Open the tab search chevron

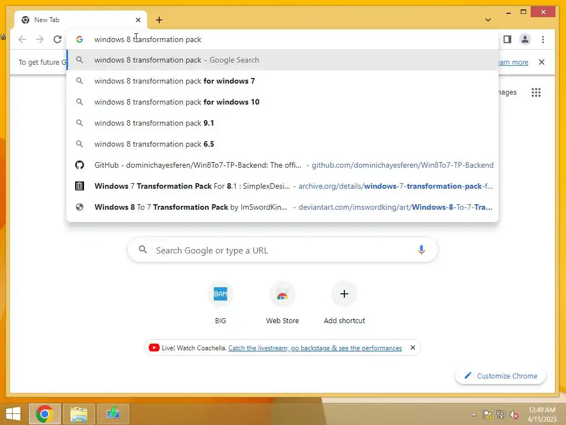tap(488, 20)
